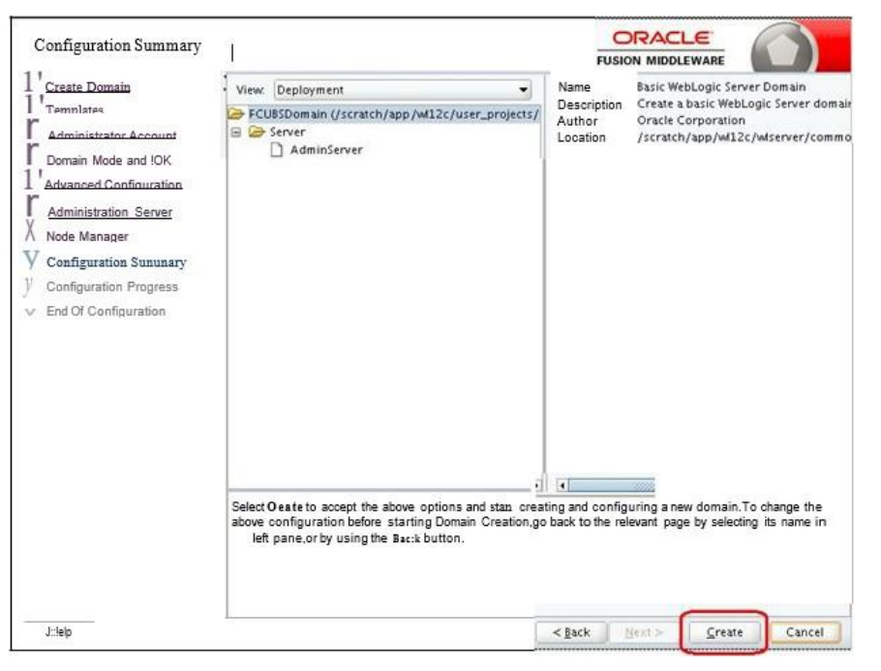The height and width of the screenshot is (671, 881).
Task: Click the Location path value
Action: 744,137
